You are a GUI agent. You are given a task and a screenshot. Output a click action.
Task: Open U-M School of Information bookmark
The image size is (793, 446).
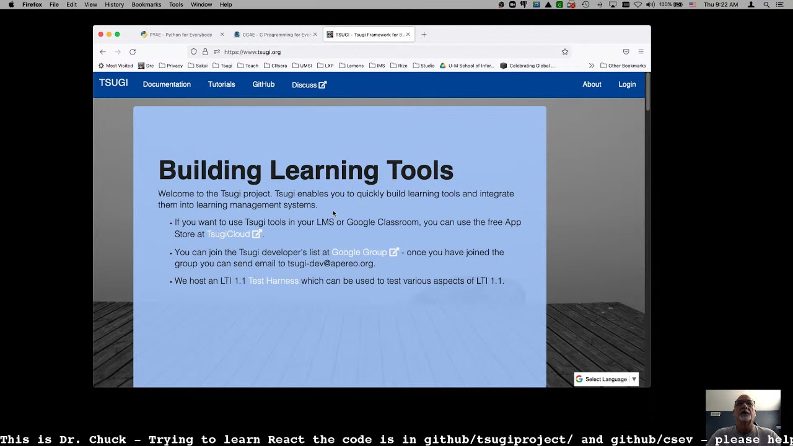pyautogui.click(x=467, y=66)
